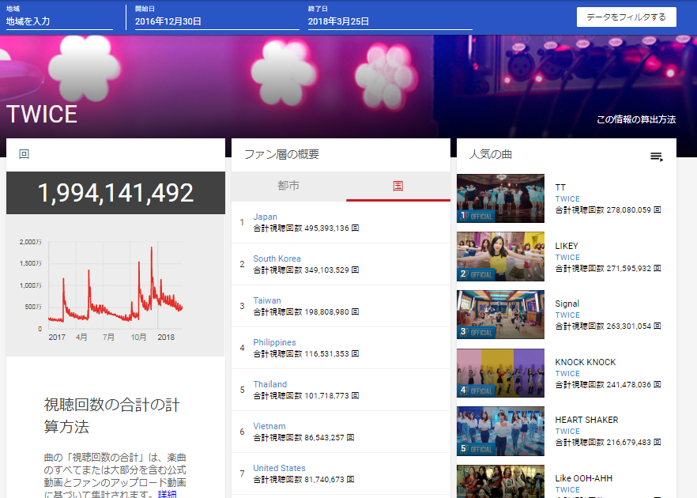This screenshot has width=697, height=498.
Task: Click the song title LIKEY
Action: (567, 246)
